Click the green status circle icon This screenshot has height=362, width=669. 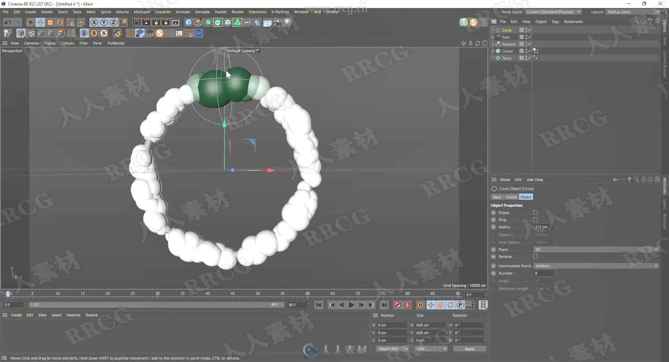pos(464,22)
